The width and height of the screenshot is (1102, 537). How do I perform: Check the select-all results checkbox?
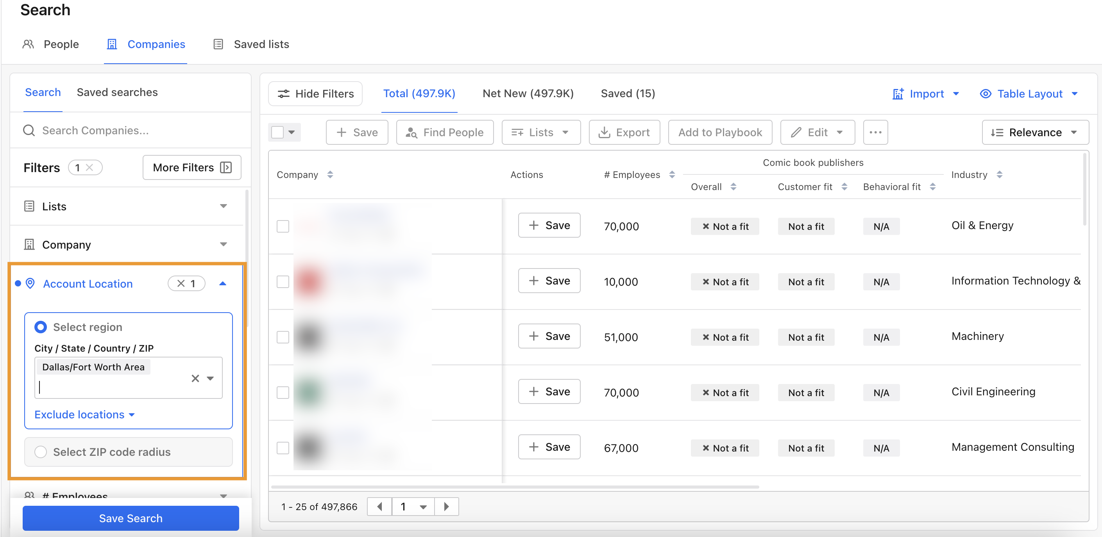coord(277,132)
